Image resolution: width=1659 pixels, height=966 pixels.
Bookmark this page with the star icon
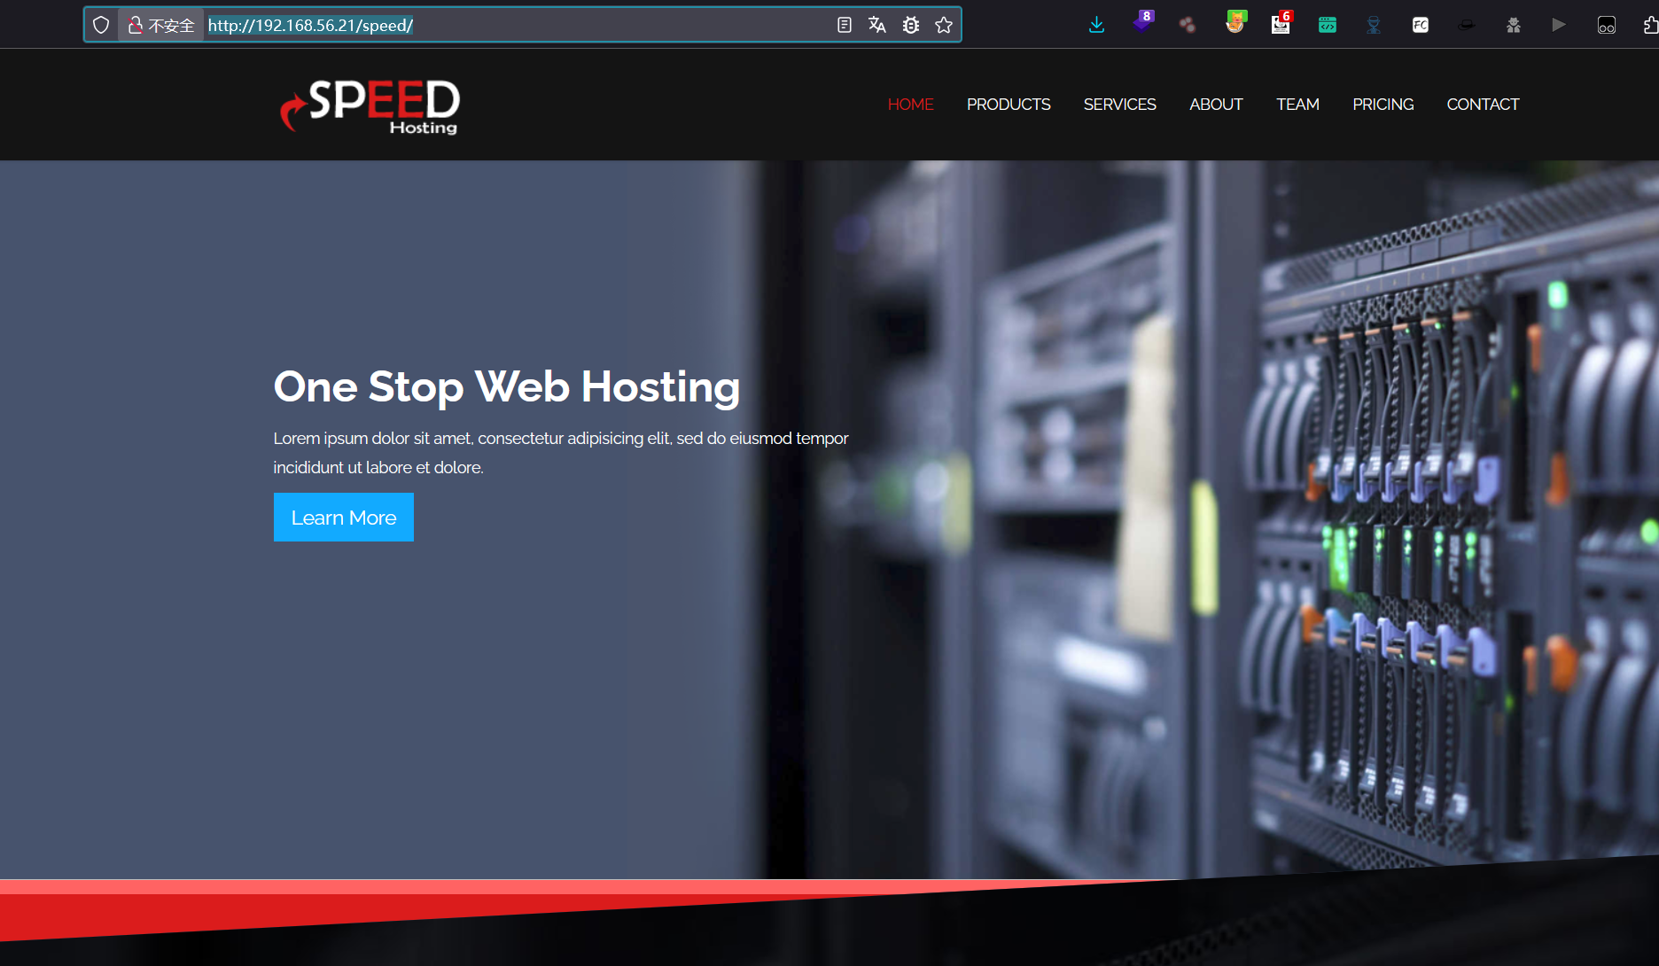click(944, 25)
